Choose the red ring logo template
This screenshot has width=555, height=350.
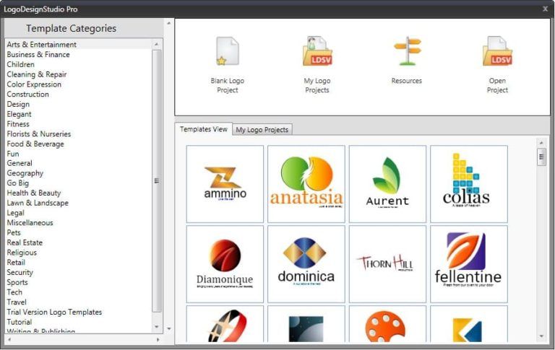click(225, 324)
